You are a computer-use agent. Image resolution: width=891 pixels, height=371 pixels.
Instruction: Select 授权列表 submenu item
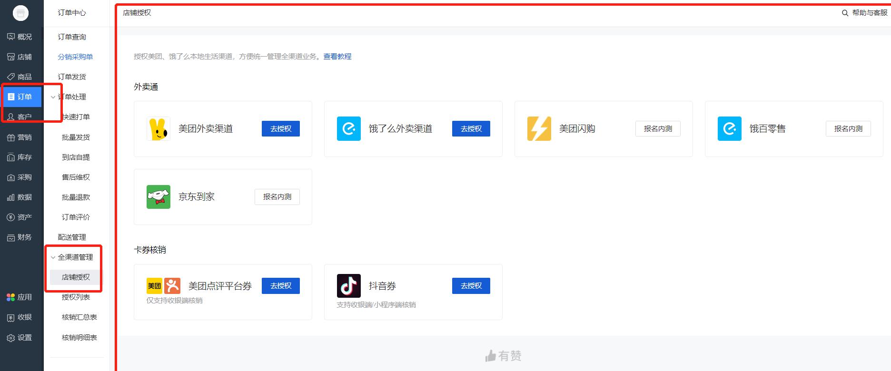click(76, 297)
